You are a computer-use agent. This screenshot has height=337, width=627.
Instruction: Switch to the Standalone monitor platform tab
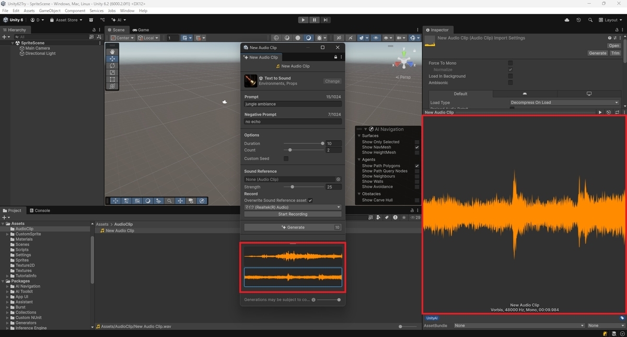[589, 94]
